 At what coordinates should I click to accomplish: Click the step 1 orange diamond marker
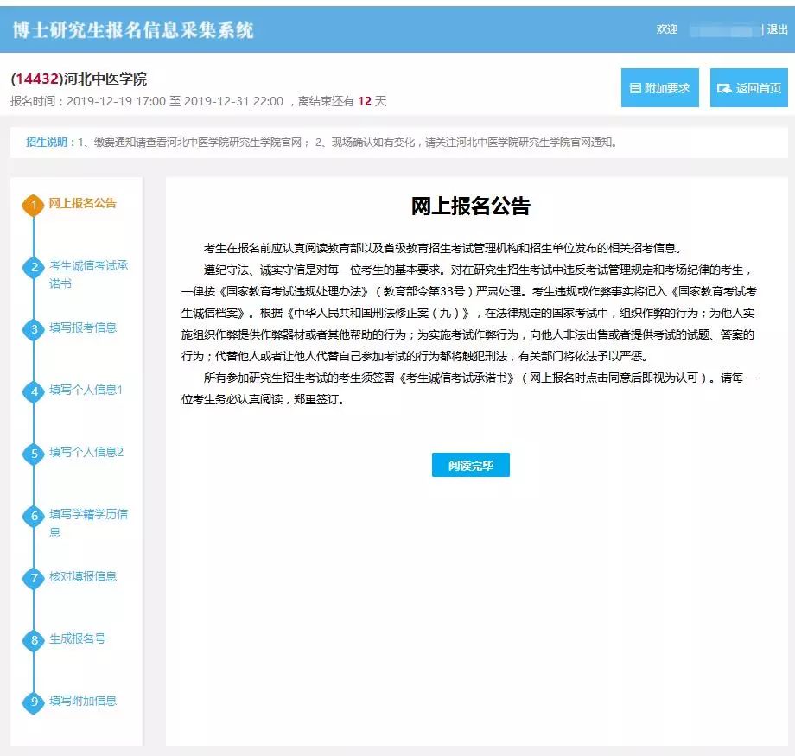tap(34, 205)
